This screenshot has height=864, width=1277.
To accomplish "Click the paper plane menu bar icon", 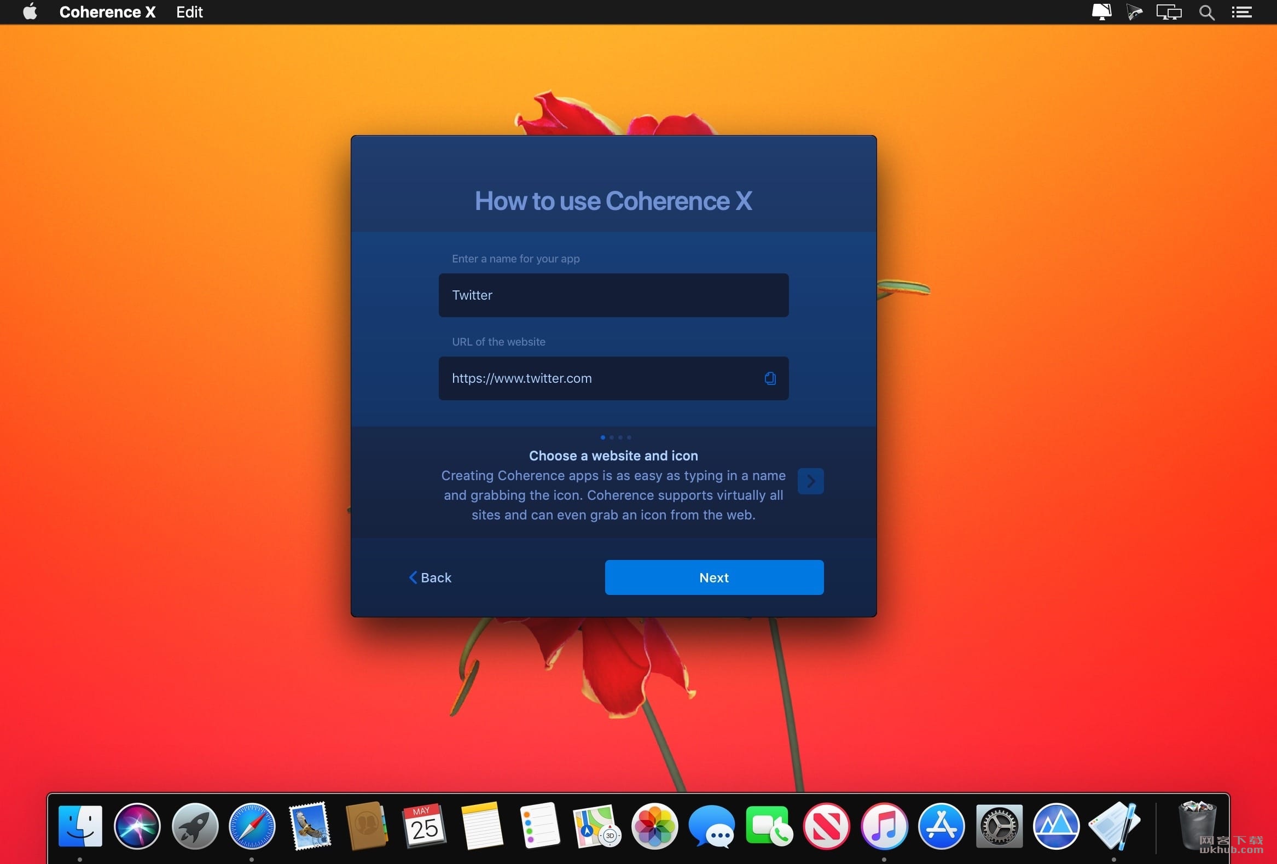I will (x=1134, y=12).
